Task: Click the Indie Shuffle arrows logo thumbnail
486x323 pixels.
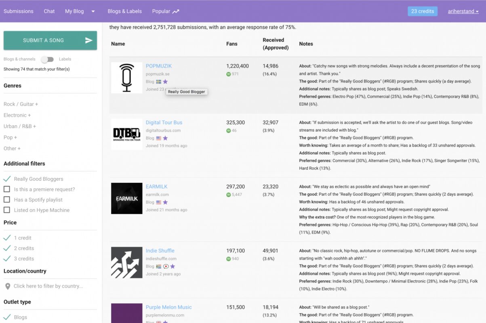Action: click(x=127, y=263)
